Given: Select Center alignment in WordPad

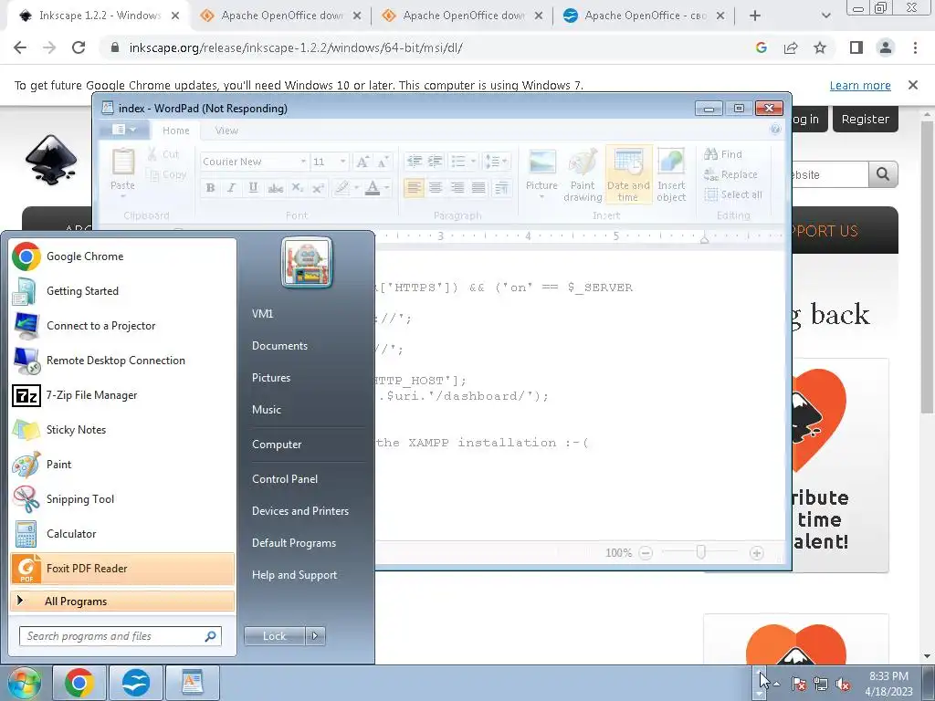Looking at the screenshot, I should (x=436, y=188).
